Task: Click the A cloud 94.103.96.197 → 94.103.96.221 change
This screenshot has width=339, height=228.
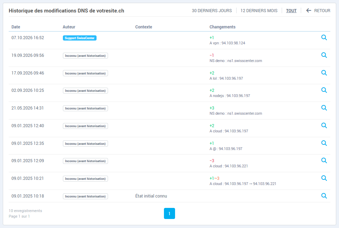Action: (x=243, y=184)
